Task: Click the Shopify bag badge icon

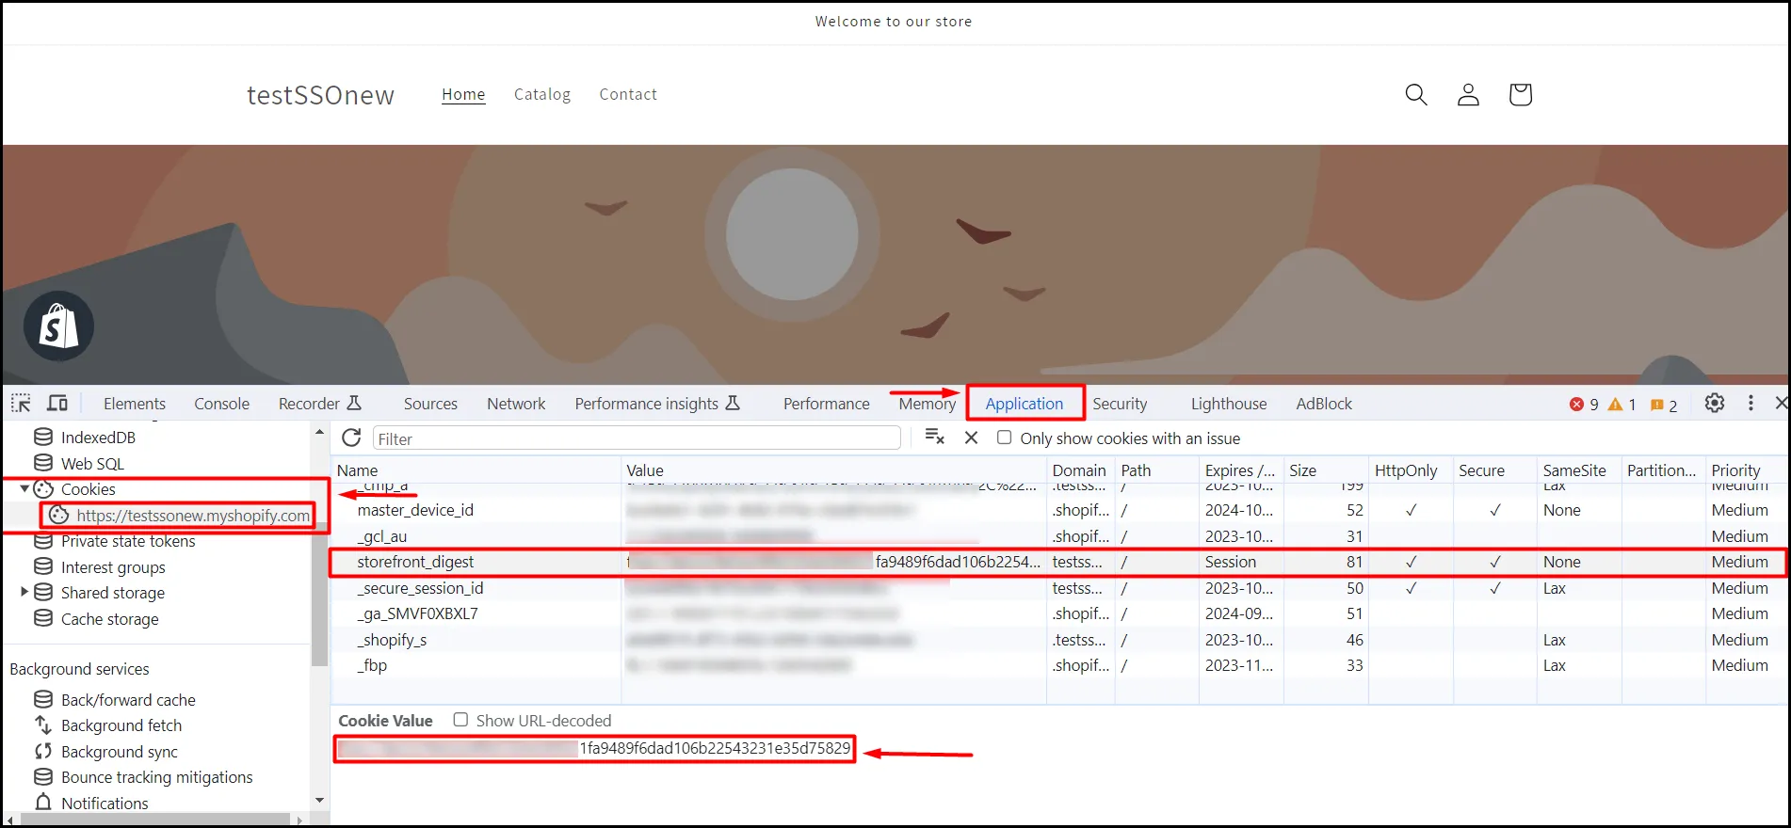Action: (58, 326)
